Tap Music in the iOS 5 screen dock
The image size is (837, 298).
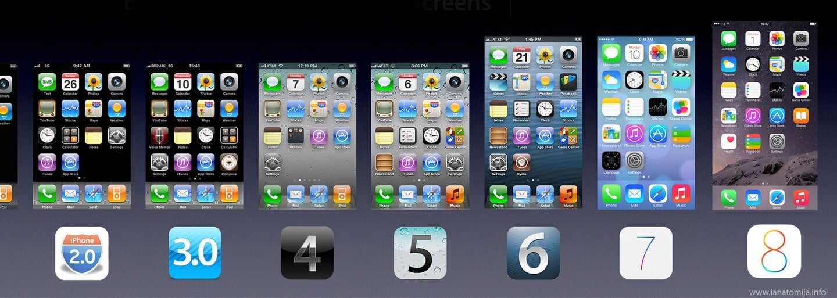click(455, 193)
